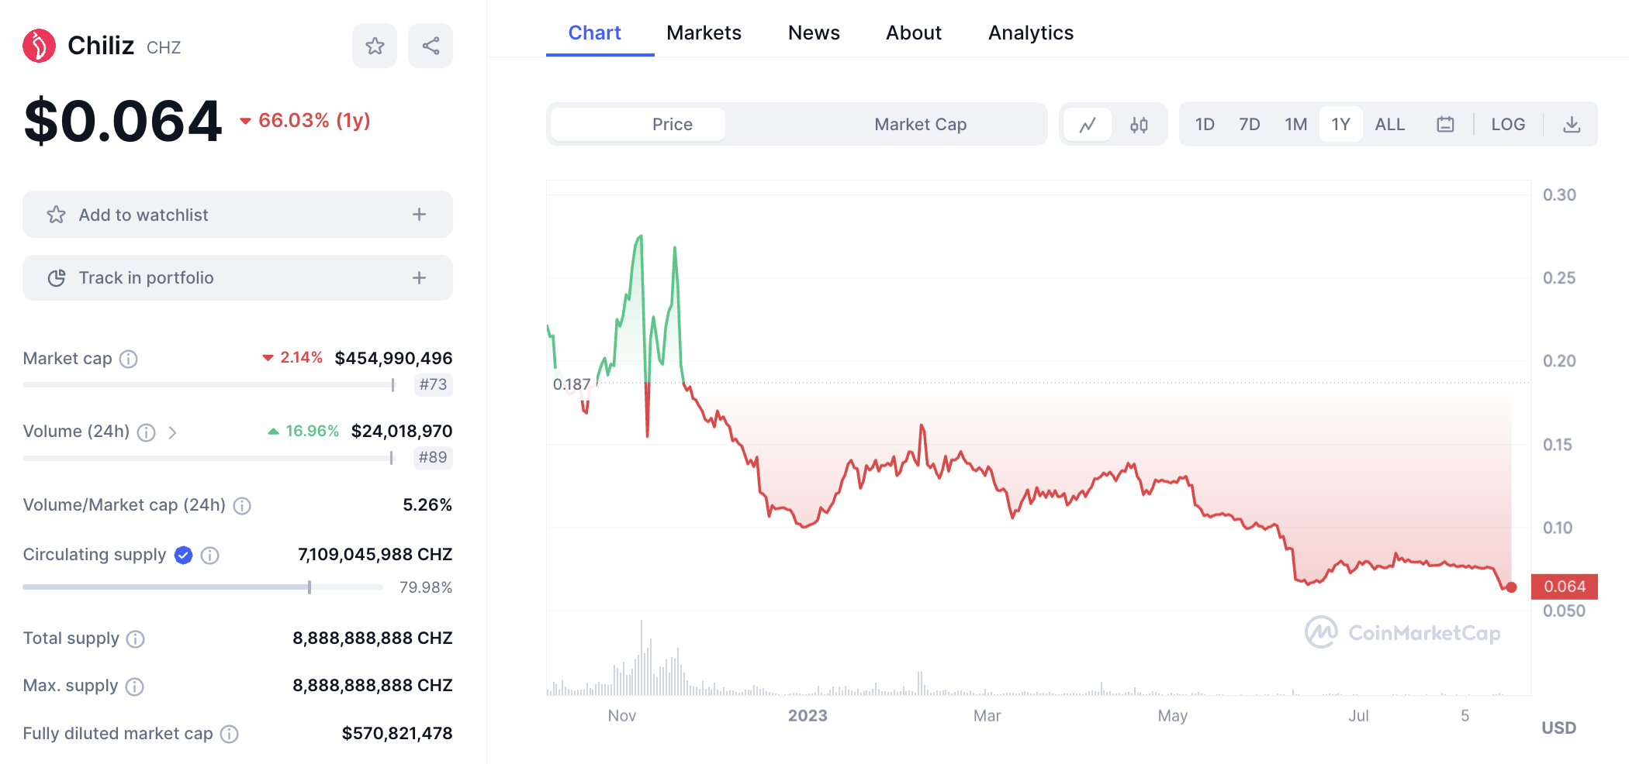
Task: Click the circulating supply progress bar
Action: (202, 587)
